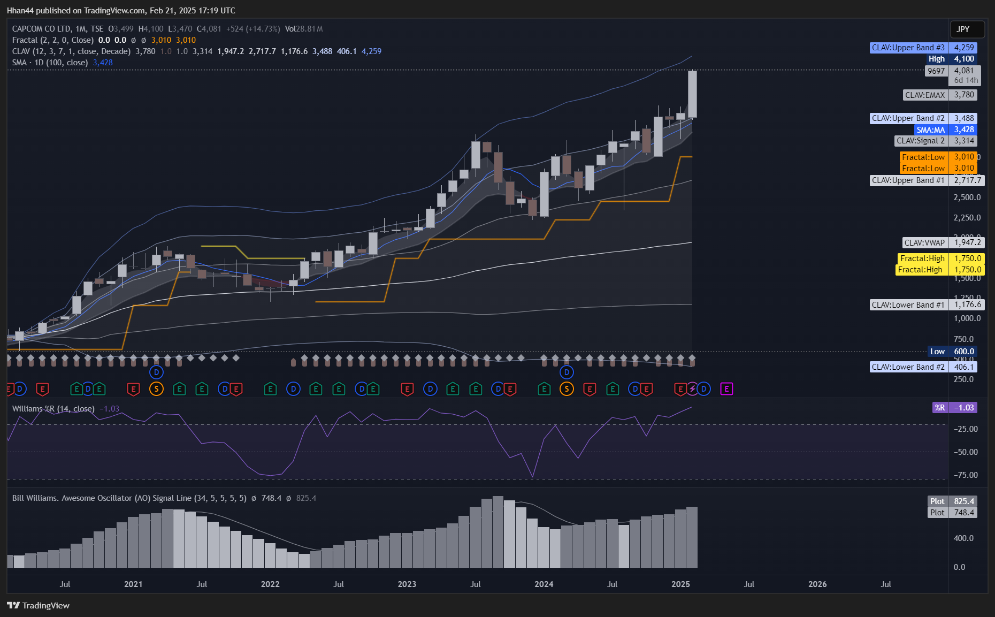This screenshot has width=995, height=617.
Task: Click the 400.0 level on Awesome Oscillator scale
Action: [x=963, y=538]
